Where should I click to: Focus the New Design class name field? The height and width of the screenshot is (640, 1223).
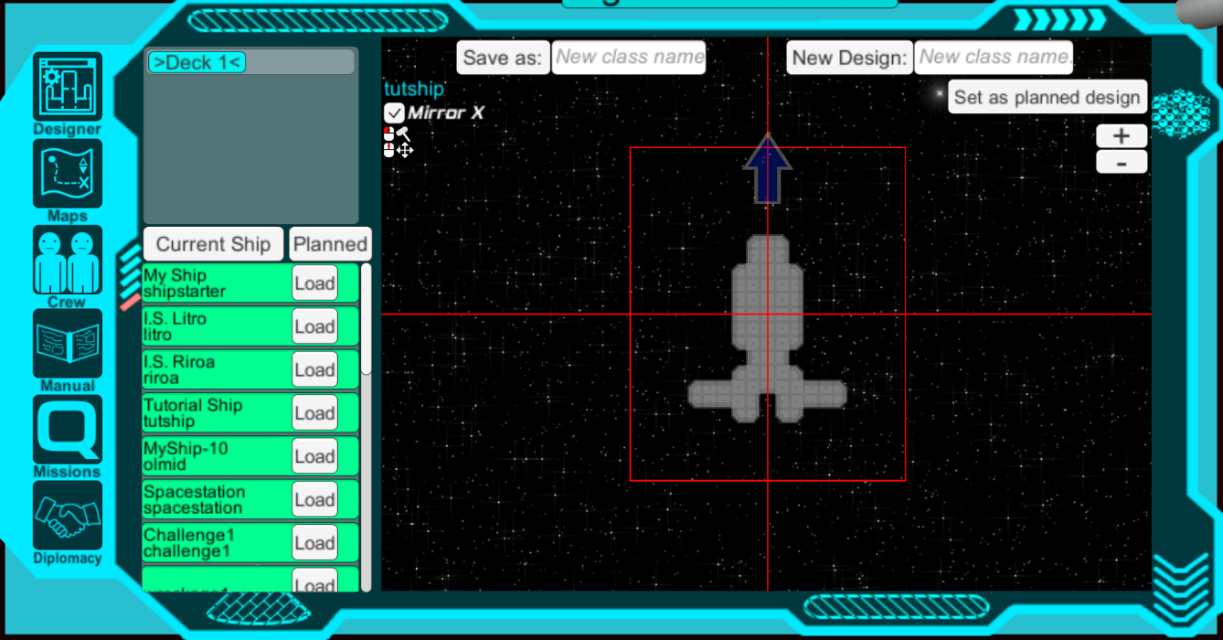994,58
